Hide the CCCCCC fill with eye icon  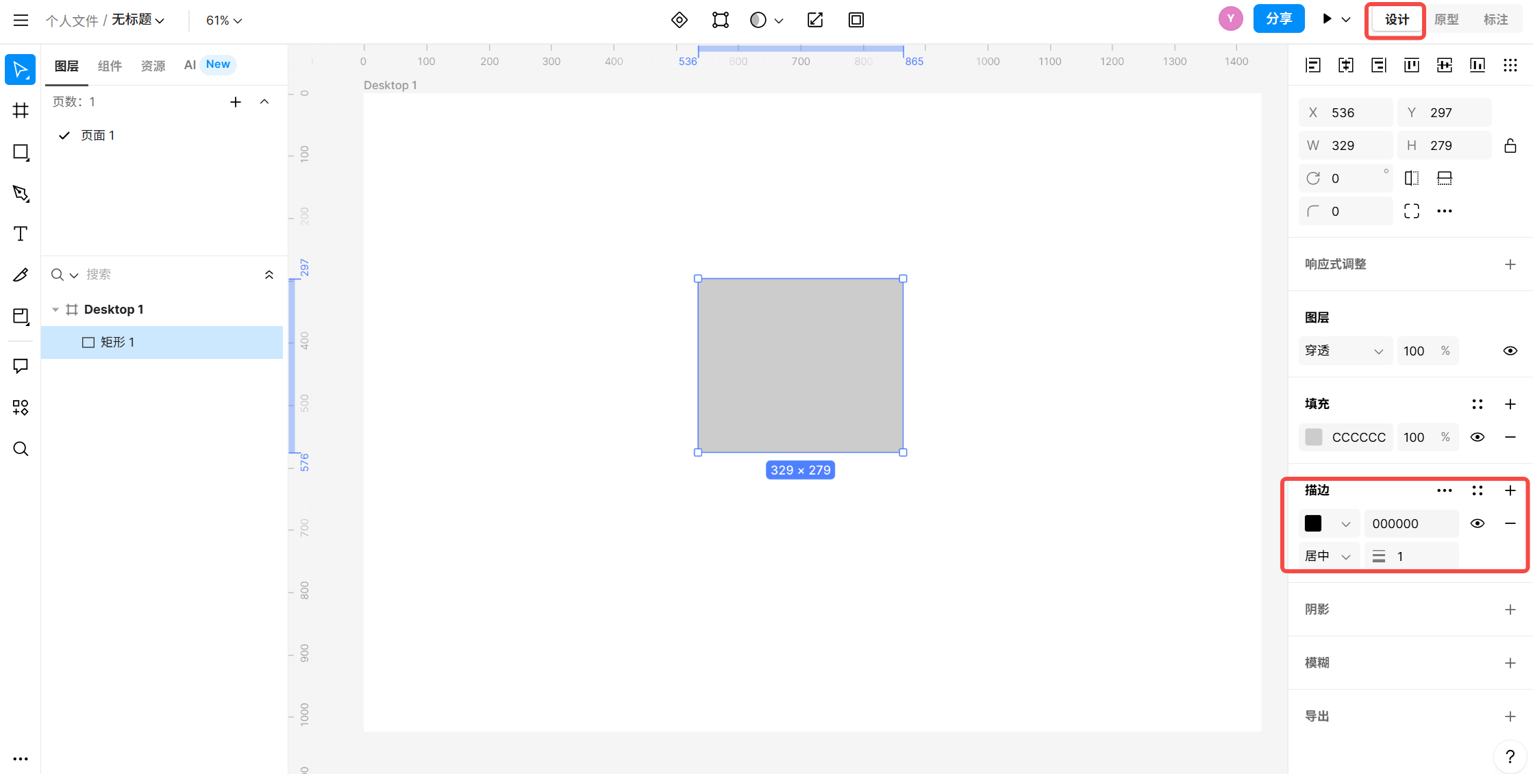click(1477, 437)
